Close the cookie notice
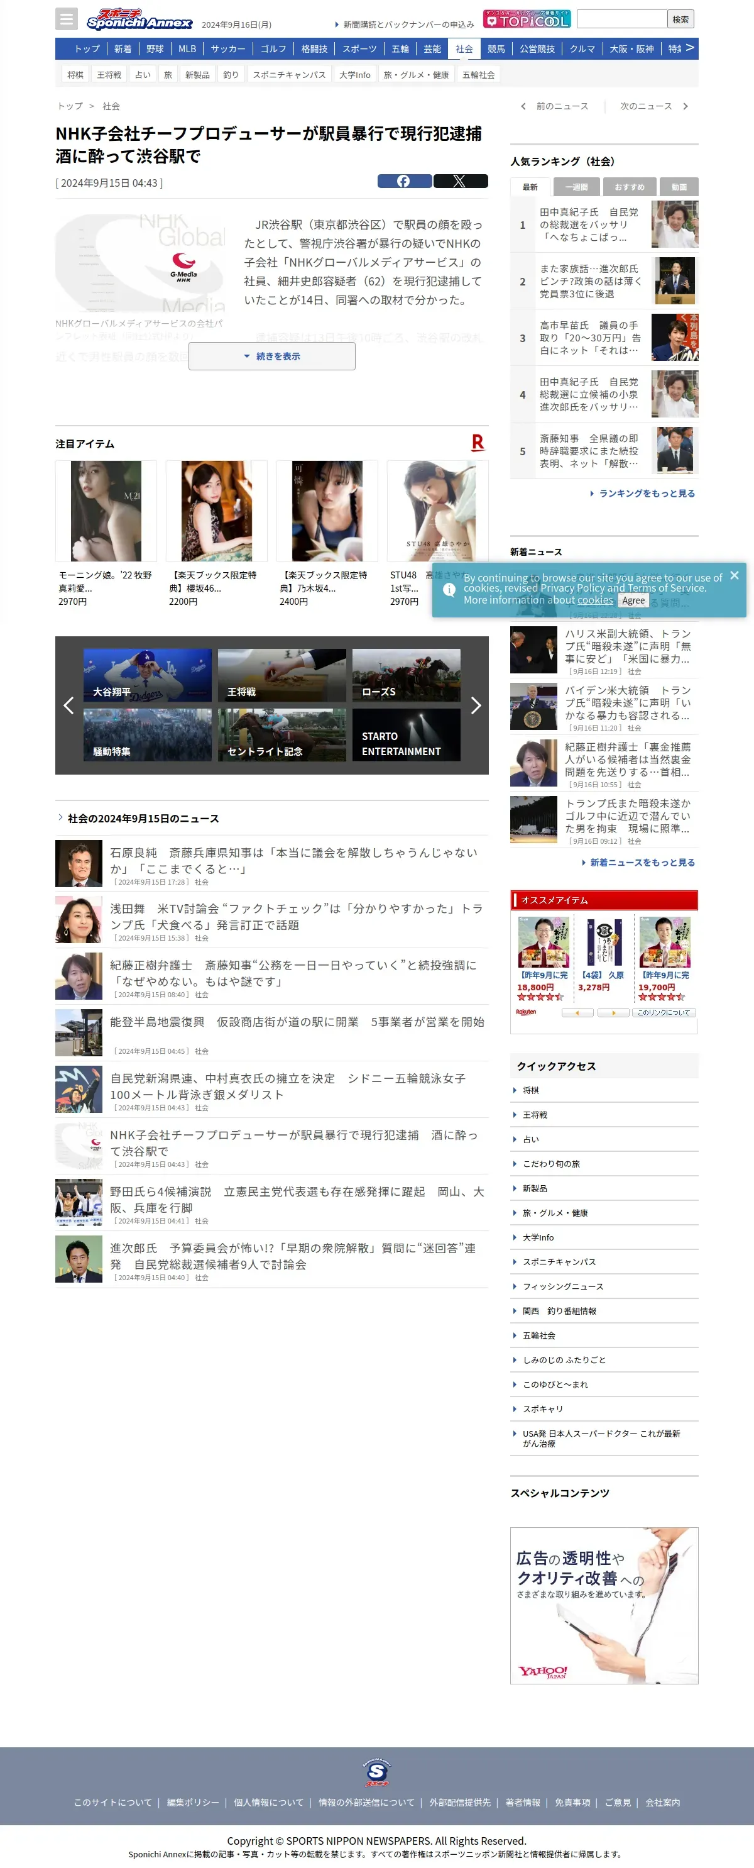The image size is (754, 1868). click(x=735, y=575)
